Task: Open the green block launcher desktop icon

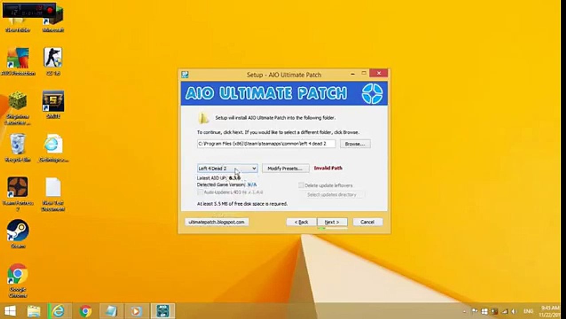Action: [18, 108]
